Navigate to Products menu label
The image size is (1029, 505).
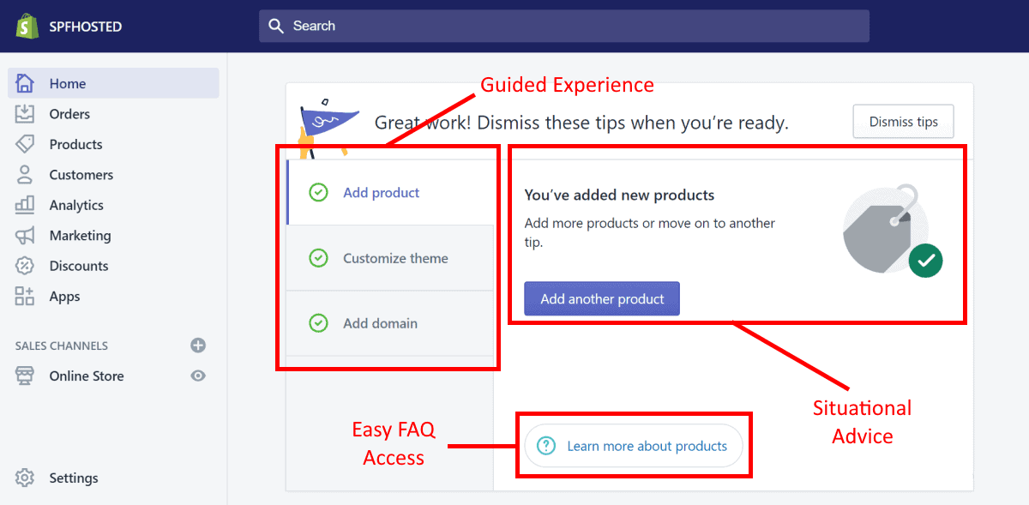tap(75, 144)
